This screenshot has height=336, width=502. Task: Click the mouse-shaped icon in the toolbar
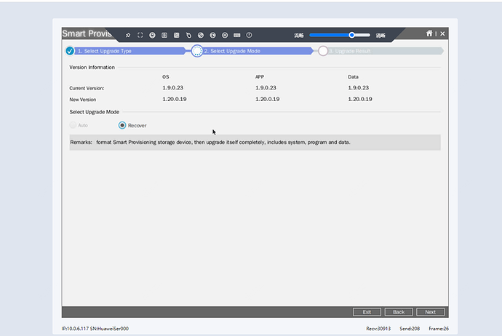coord(188,35)
